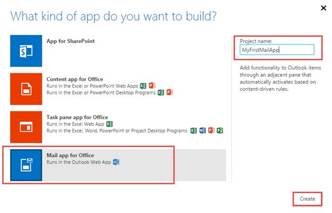The image size is (332, 213).
Task: Click the Excel icon on the Project Desktop Programs line
Action: point(194,131)
